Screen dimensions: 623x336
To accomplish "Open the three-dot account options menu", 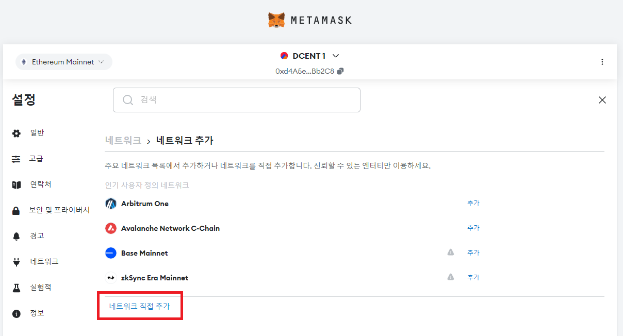I will 602,62.
